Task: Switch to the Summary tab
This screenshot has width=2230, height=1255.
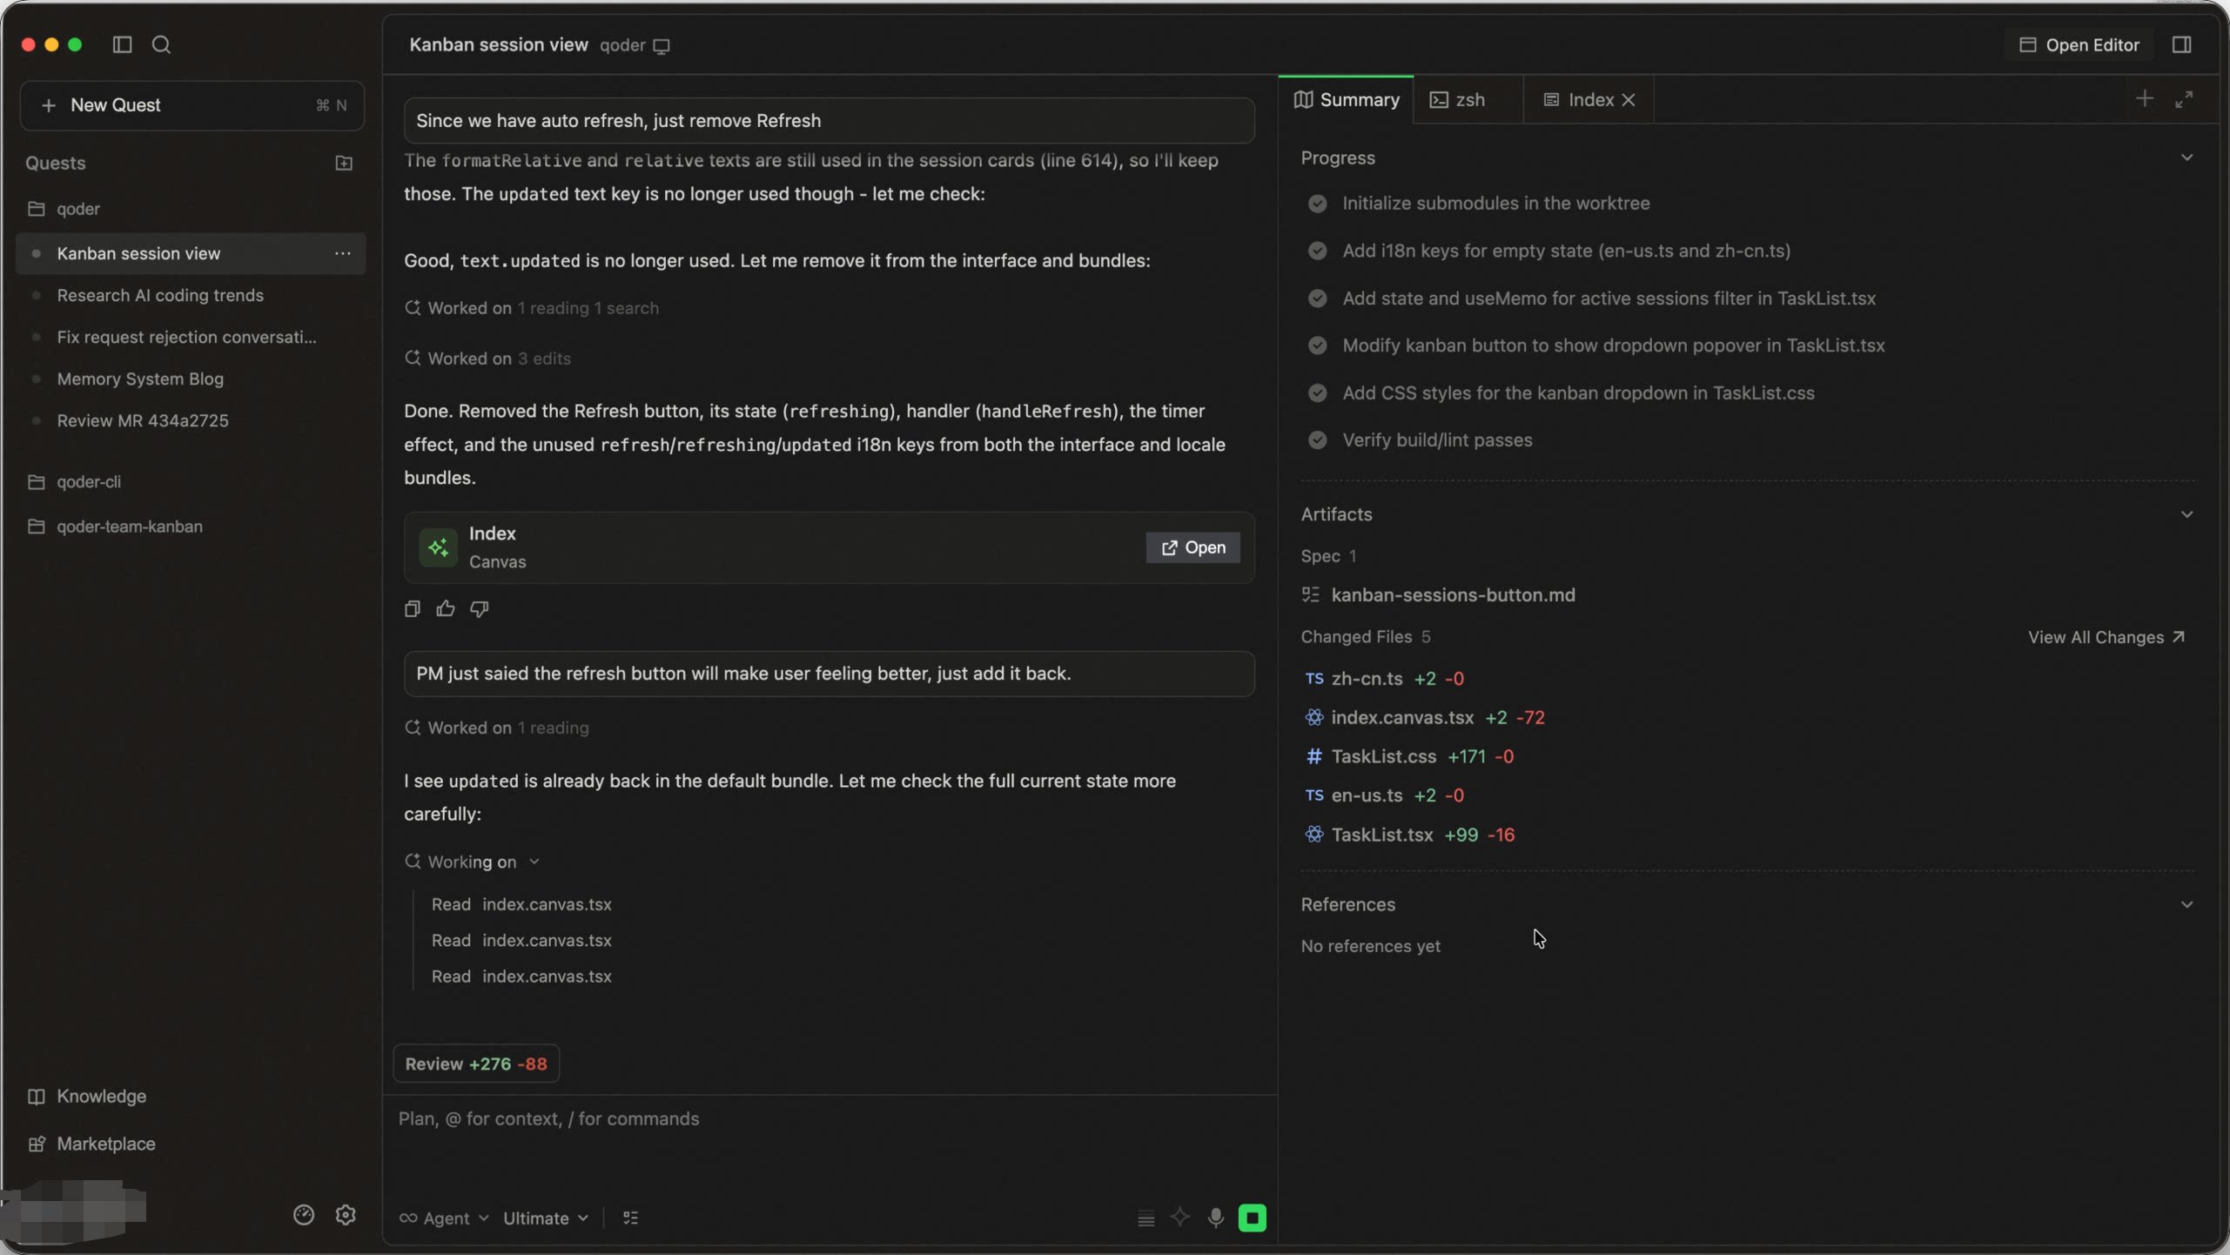Action: click(1347, 100)
